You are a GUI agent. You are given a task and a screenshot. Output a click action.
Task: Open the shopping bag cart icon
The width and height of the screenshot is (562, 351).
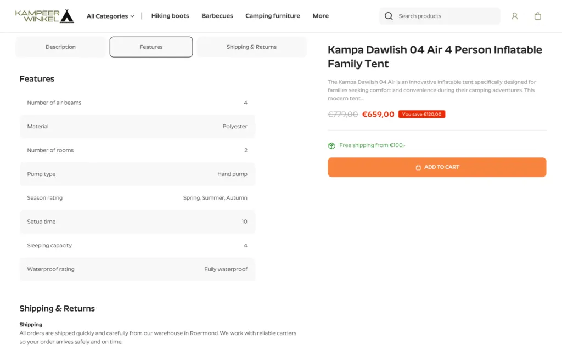(x=538, y=16)
